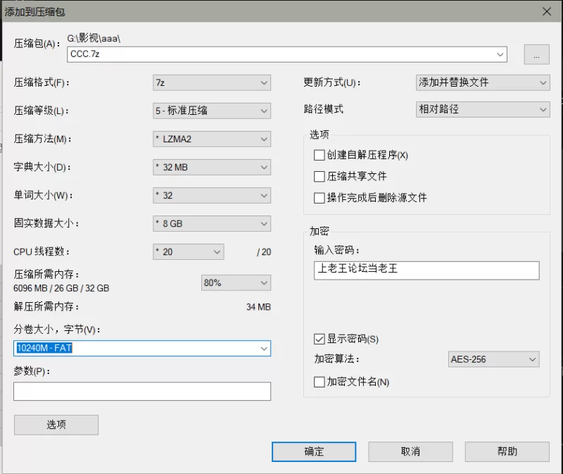Close the Add to Archive dialog
Image resolution: width=563 pixels, height=474 pixels.
[546, 11]
